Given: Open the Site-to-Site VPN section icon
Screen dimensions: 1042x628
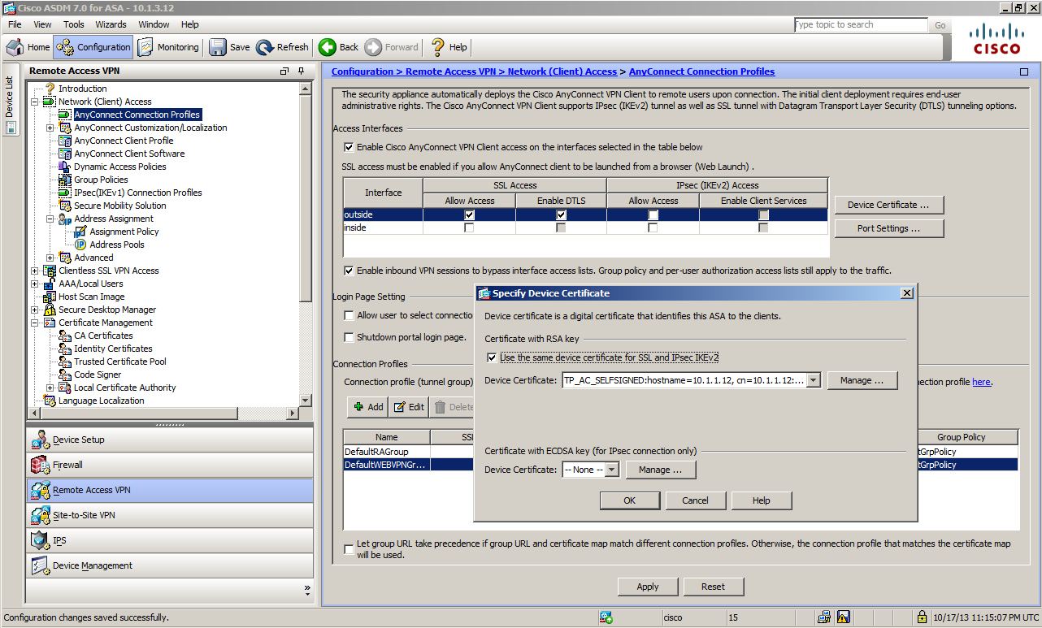Looking at the screenshot, I should [x=41, y=515].
